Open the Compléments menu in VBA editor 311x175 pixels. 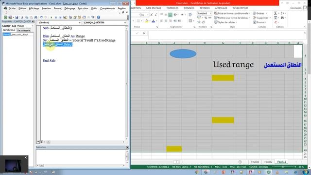click(107, 8)
